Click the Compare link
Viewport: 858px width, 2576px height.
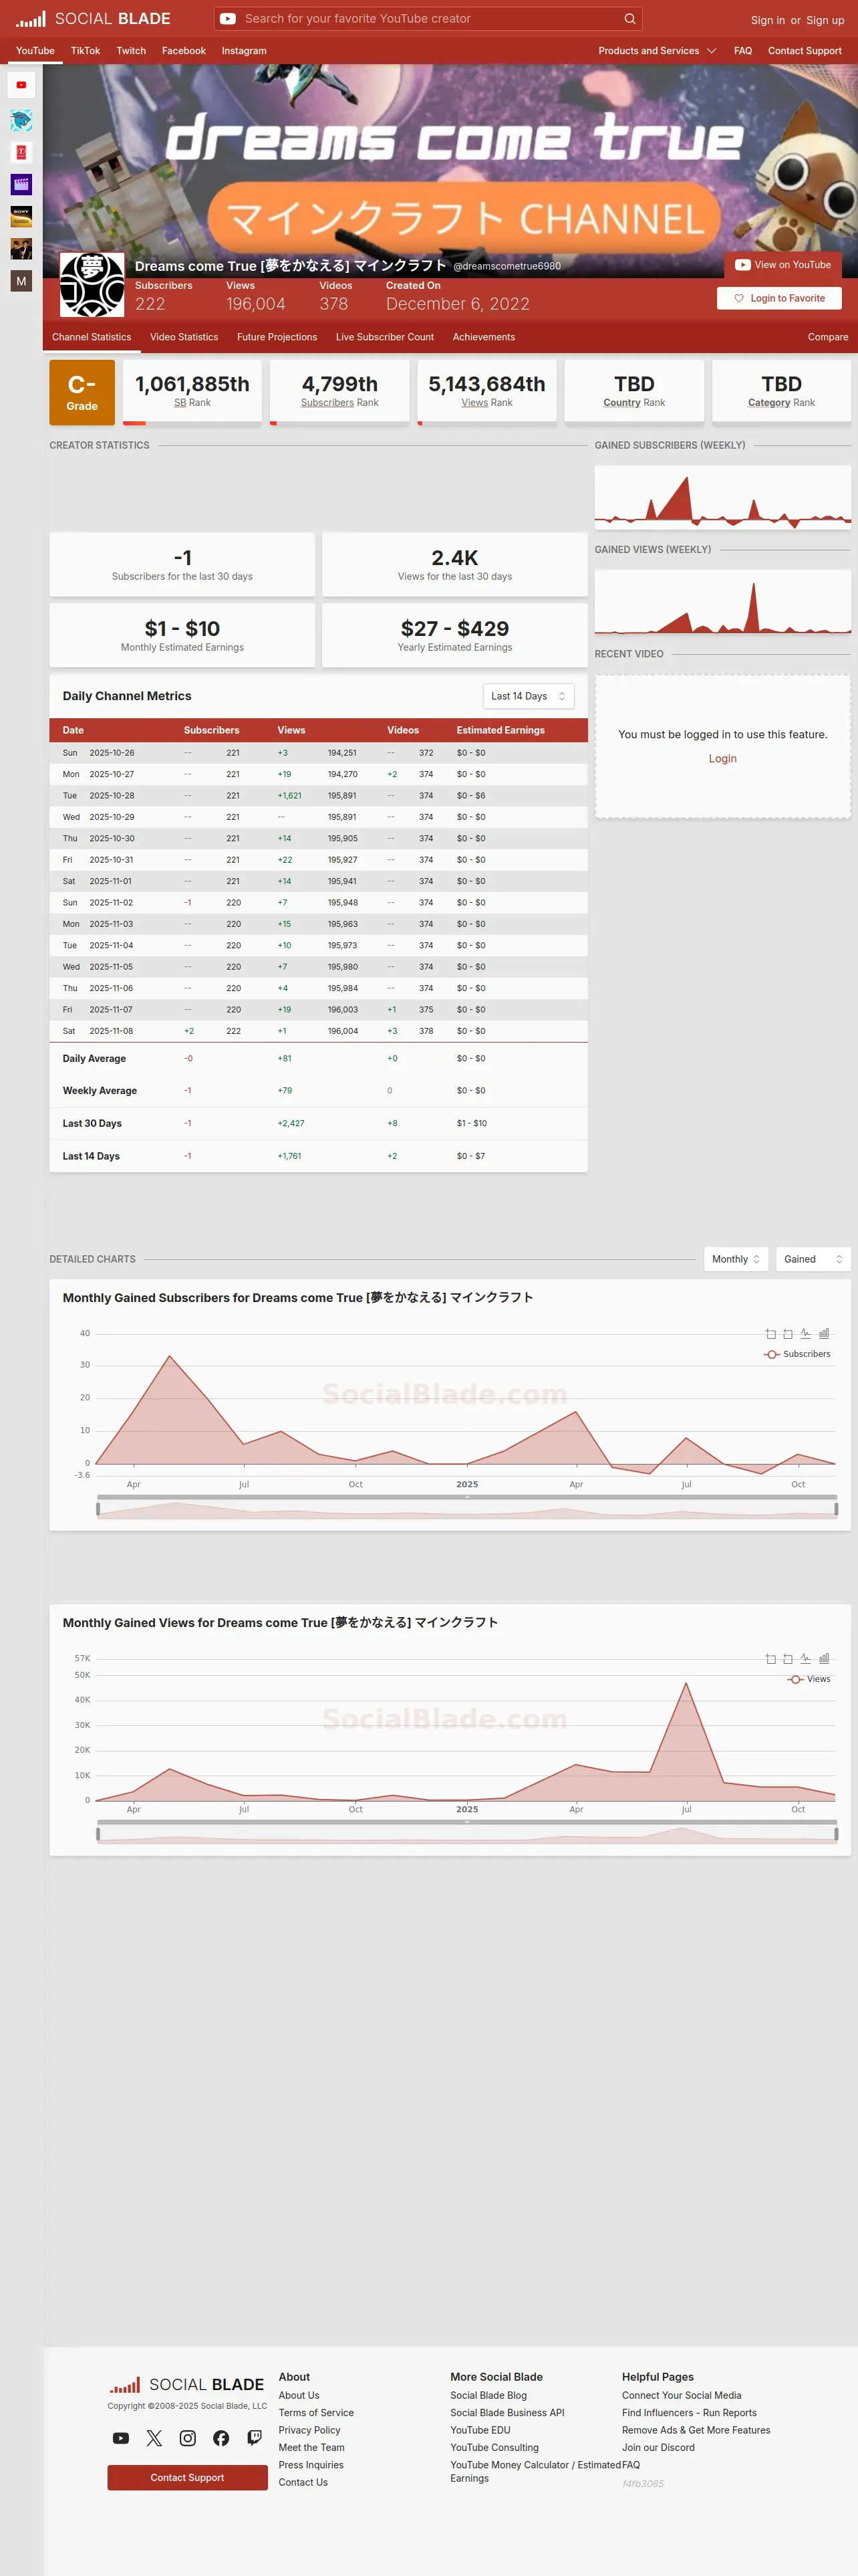click(828, 337)
